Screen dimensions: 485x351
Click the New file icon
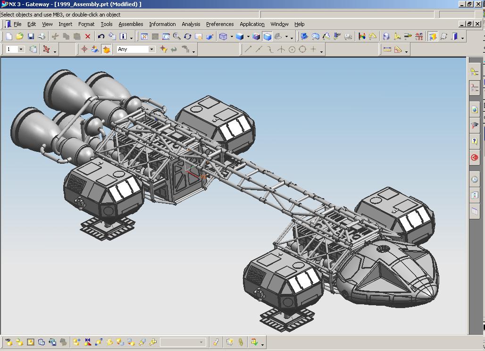click(x=9, y=36)
